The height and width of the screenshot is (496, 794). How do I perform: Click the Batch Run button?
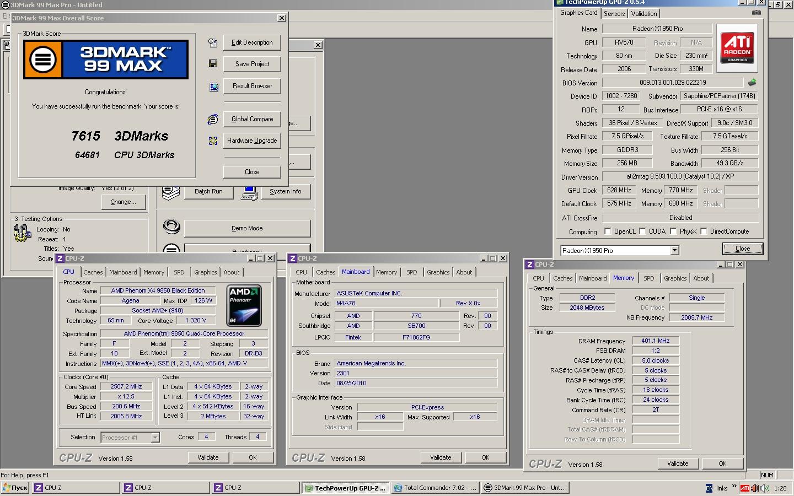tap(208, 192)
